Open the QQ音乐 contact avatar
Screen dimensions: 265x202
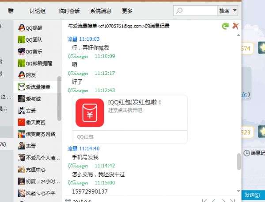[22, 51]
